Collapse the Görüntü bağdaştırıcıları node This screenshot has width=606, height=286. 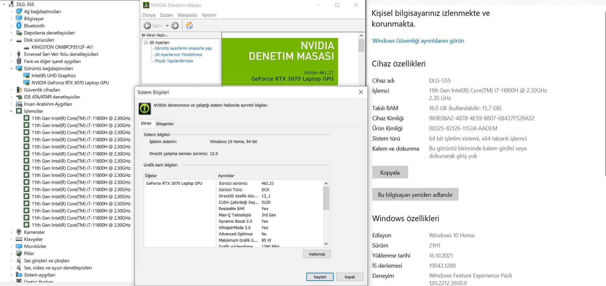click(x=11, y=68)
